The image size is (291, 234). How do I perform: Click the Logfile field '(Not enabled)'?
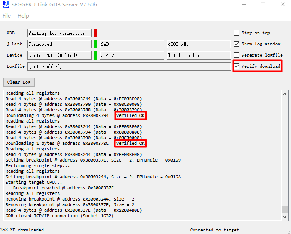[x=129, y=66]
